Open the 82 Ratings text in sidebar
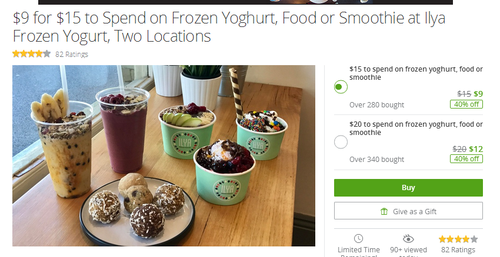This screenshot has width=500, height=257. pos(458,250)
